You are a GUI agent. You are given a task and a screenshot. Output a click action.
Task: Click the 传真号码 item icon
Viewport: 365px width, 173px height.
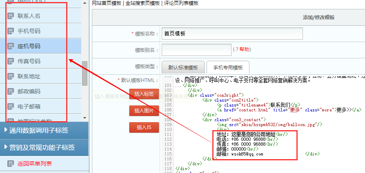(11, 62)
